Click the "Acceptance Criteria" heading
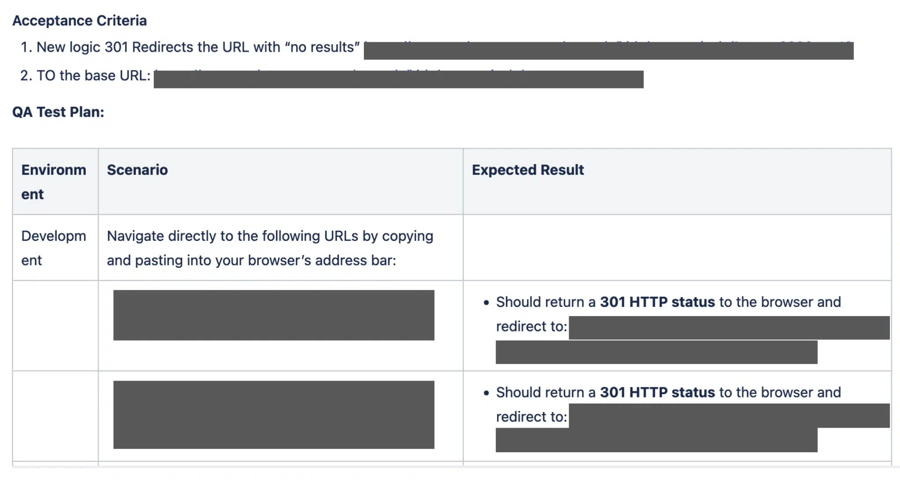This screenshot has width=900, height=480. tap(80, 21)
